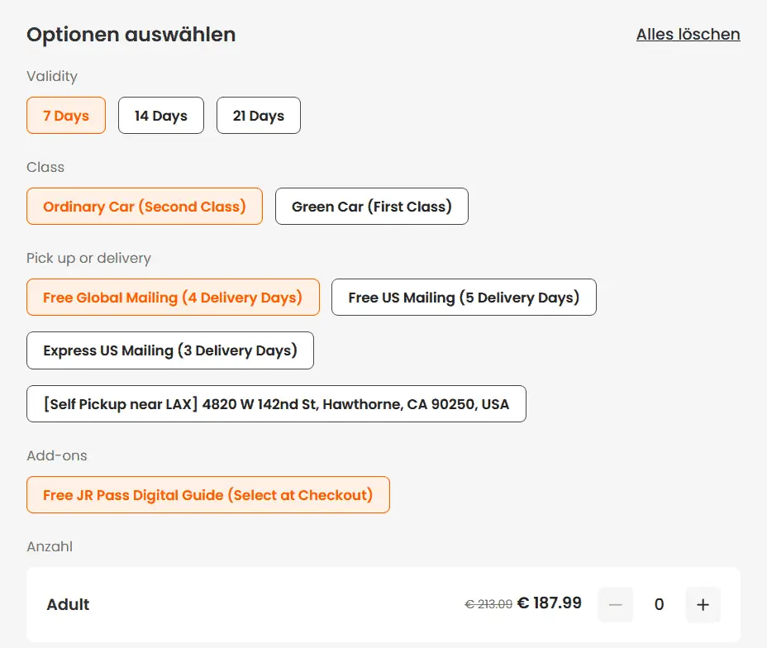Click the discounted price € 187.99

[x=549, y=603]
